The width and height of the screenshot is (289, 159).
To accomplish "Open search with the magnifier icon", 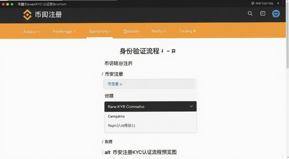I will coord(250,13).
